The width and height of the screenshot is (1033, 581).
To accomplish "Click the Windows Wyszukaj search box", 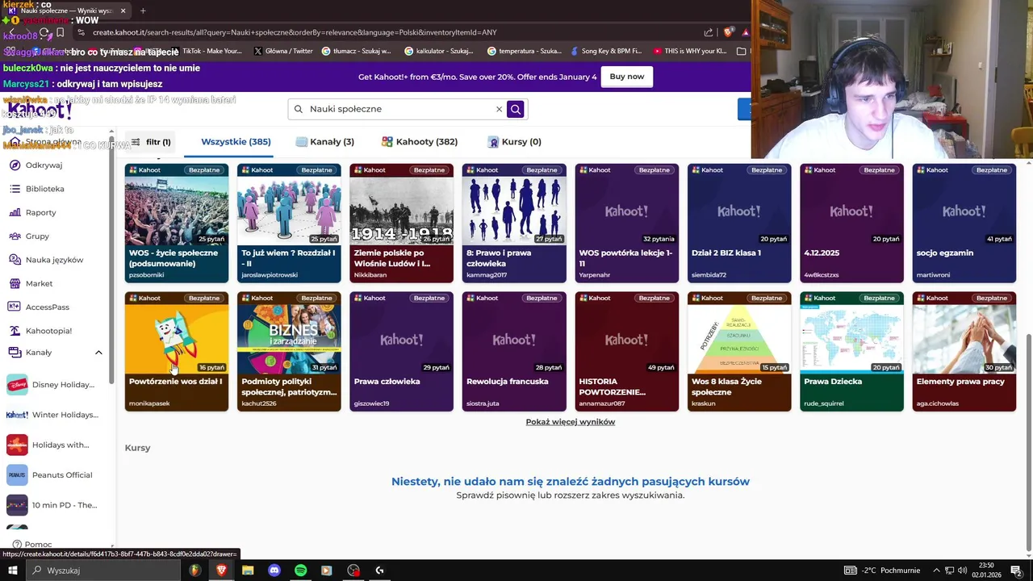I will pyautogui.click(x=102, y=571).
